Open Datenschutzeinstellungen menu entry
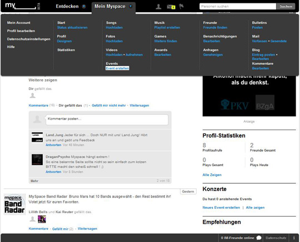300x242 pixels. (x=29, y=39)
